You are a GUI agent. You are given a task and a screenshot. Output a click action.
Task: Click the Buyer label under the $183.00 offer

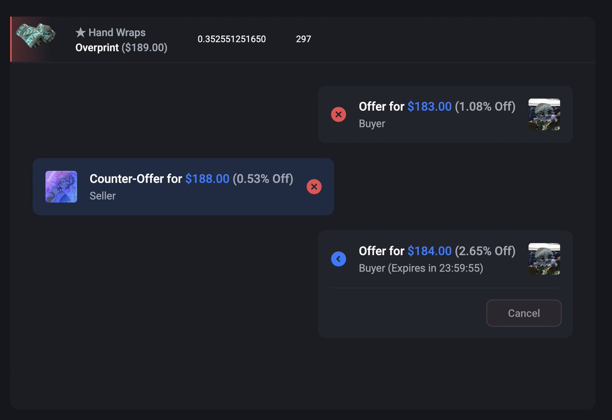(x=372, y=124)
